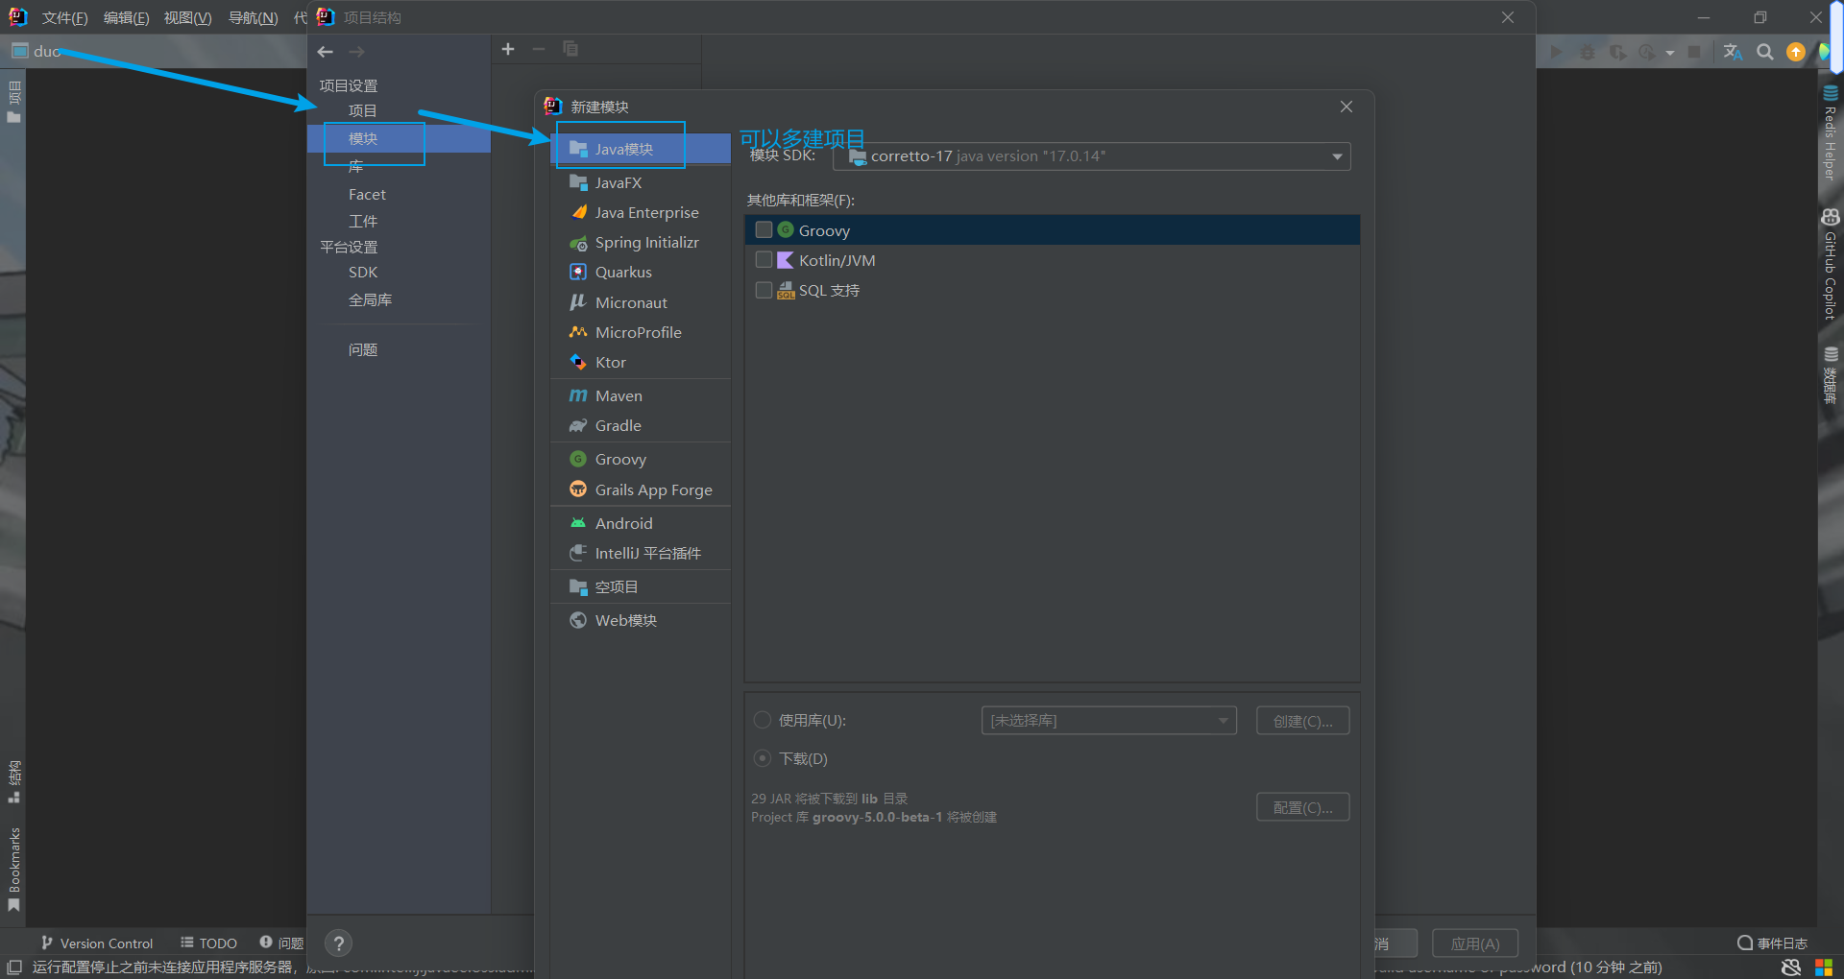Select Grails App Forge

tap(641, 489)
